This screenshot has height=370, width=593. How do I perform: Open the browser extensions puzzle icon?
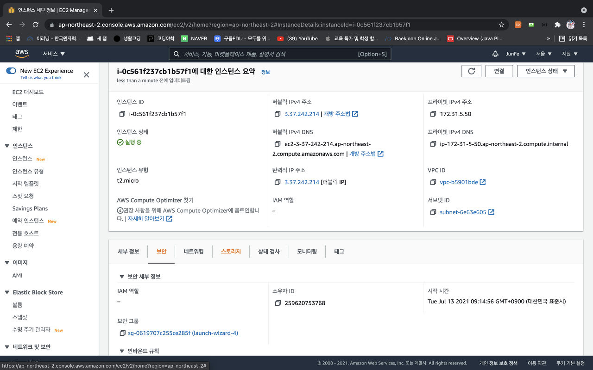(x=557, y=25)
